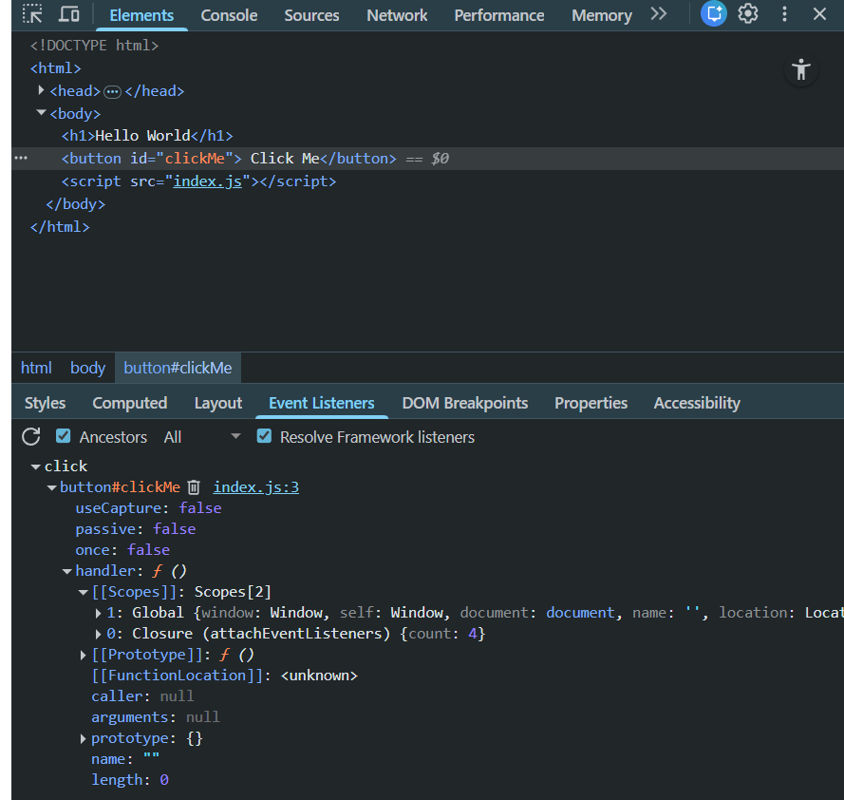Toggle the device toolbar icon
Viewport: 844px width, 800px height.
68,14
